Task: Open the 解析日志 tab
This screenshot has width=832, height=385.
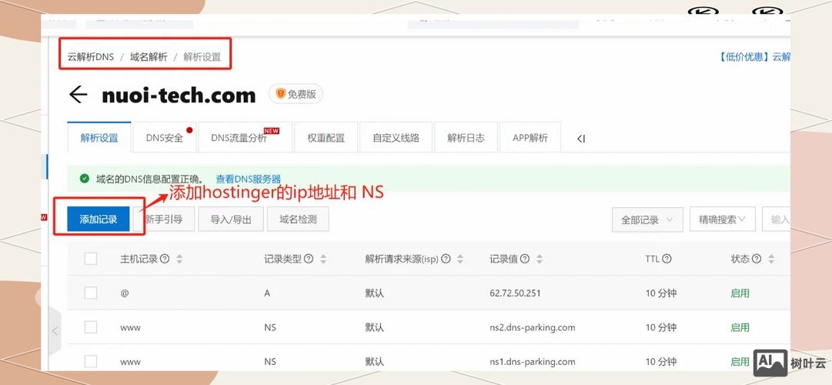Action: [x=466, y=138]
